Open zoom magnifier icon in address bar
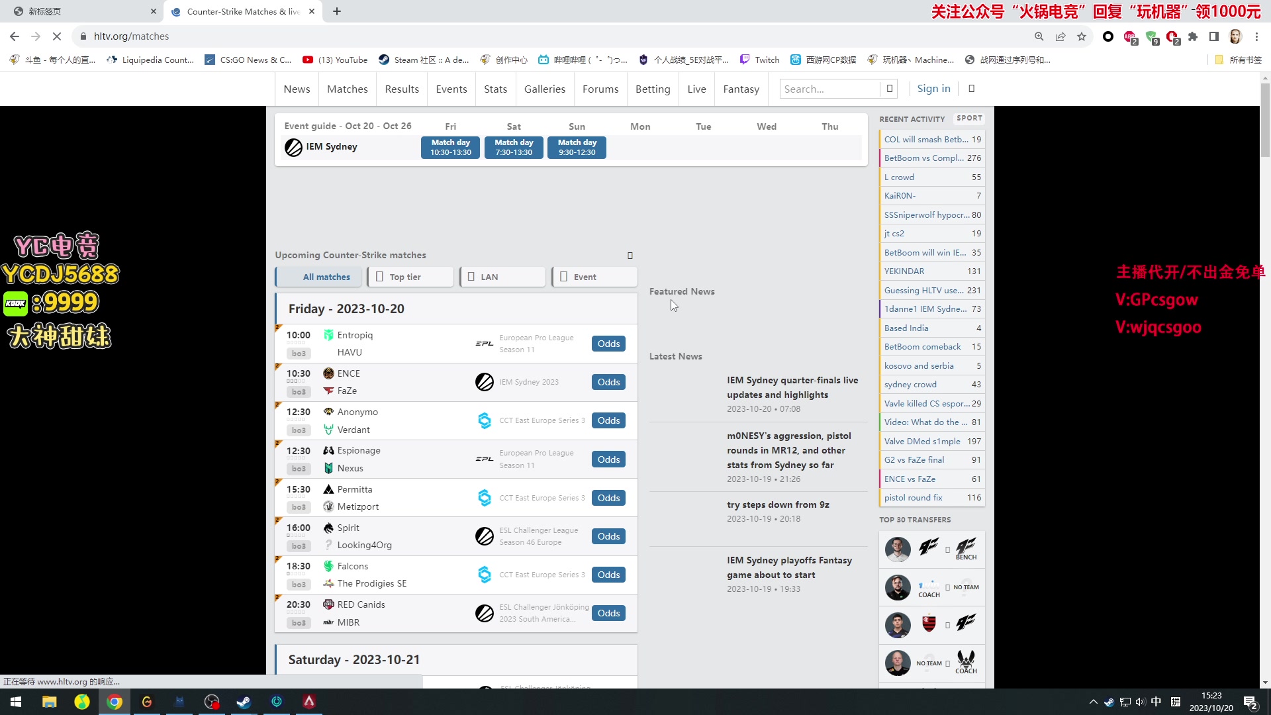1271x715 pixels. click(1039, 36)
